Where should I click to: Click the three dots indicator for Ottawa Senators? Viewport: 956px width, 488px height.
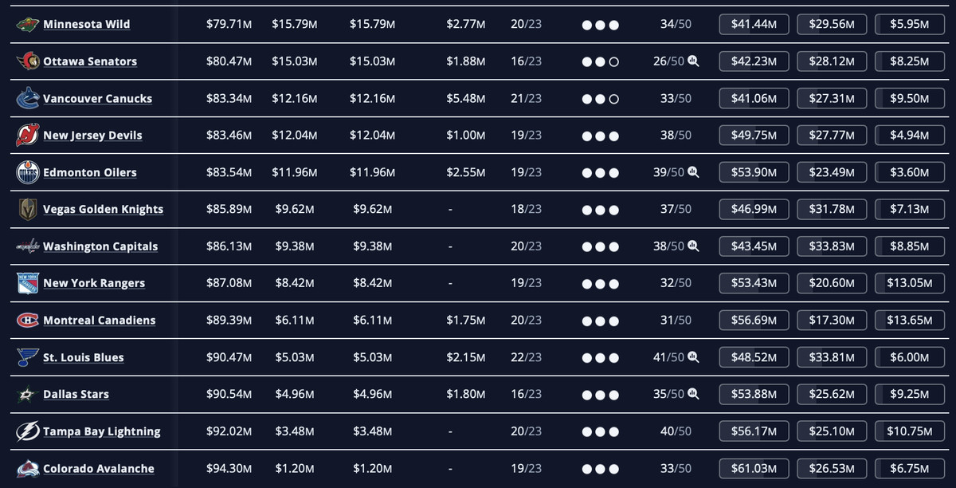601,61
